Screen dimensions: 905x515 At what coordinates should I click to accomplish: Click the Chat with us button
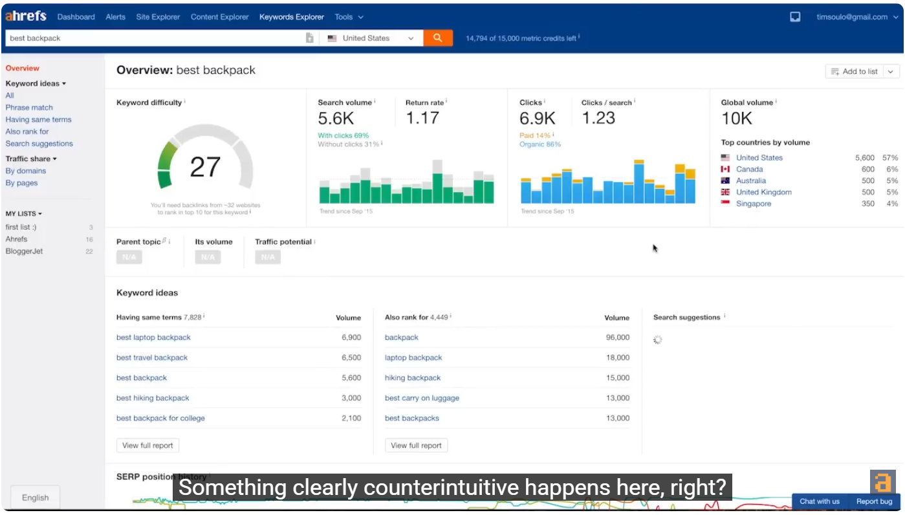coord(820,501)
